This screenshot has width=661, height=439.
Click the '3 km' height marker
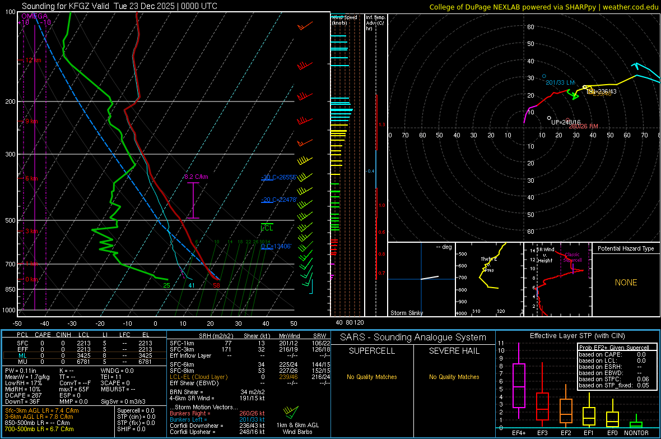(x=31, y=232)
